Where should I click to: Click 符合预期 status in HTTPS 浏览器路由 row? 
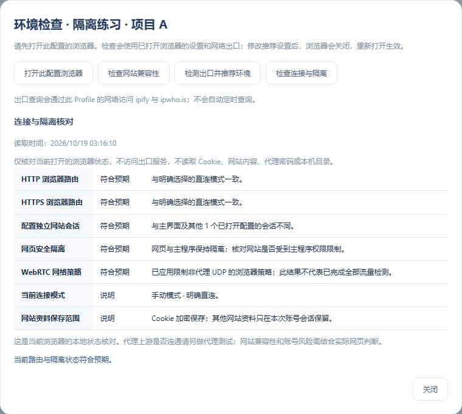click(115, 202)
